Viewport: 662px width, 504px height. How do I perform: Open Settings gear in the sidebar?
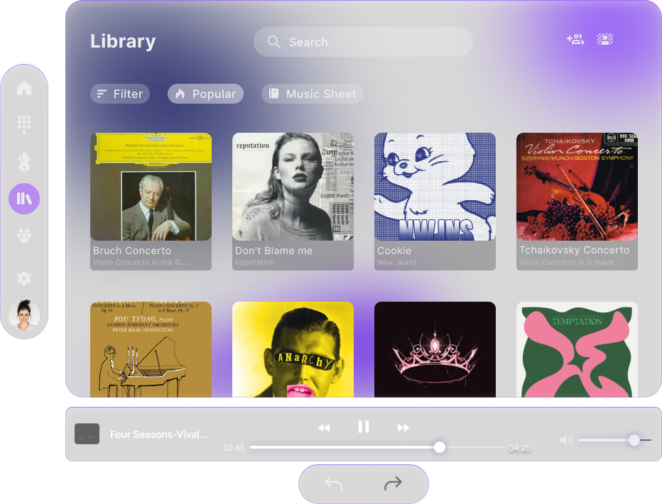[x=24, y=278]
